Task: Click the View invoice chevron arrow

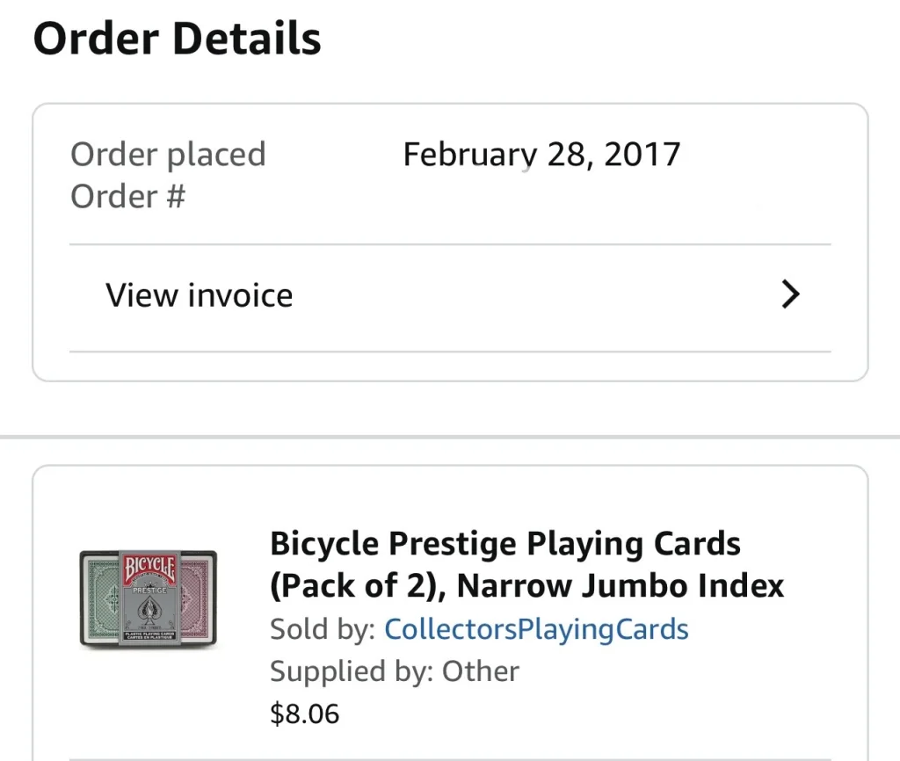Action: click(791, 295)
